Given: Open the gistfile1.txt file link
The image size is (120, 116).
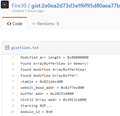Looking at the screenshot, I should (x=25, y=48).
